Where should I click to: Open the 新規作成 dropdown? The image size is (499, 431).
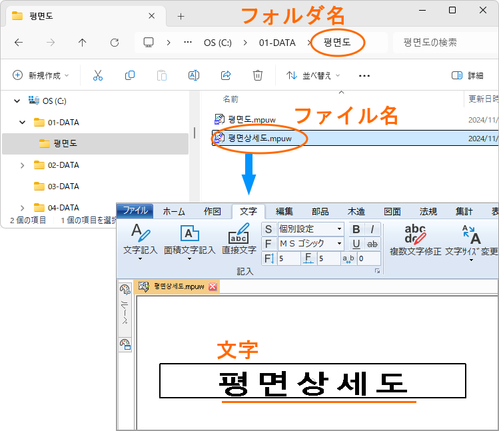[x=41, y=75]
